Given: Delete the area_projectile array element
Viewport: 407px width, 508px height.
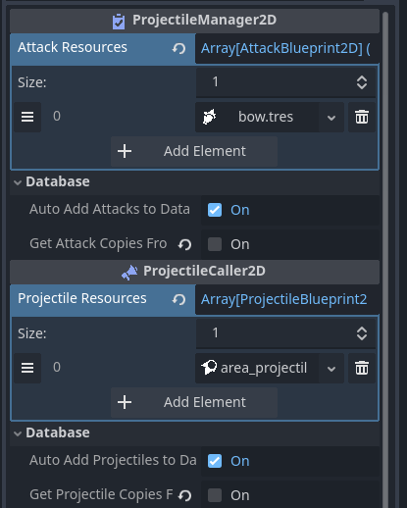Looking at the screenshot, I should (x=362, y=368).
